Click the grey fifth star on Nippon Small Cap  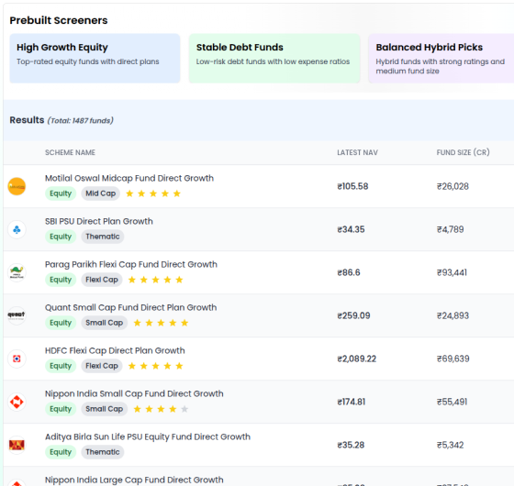184,409
